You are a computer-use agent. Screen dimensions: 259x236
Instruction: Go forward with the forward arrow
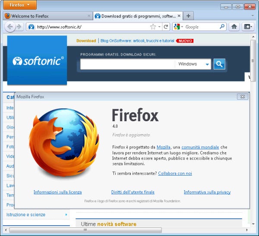coord(19,27)
